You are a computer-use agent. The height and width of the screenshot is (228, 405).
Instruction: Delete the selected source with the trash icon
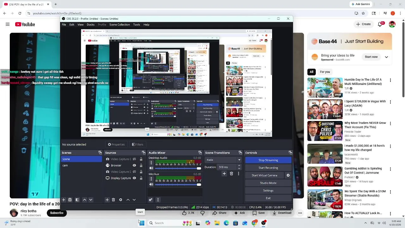click(x=113, y=200)
